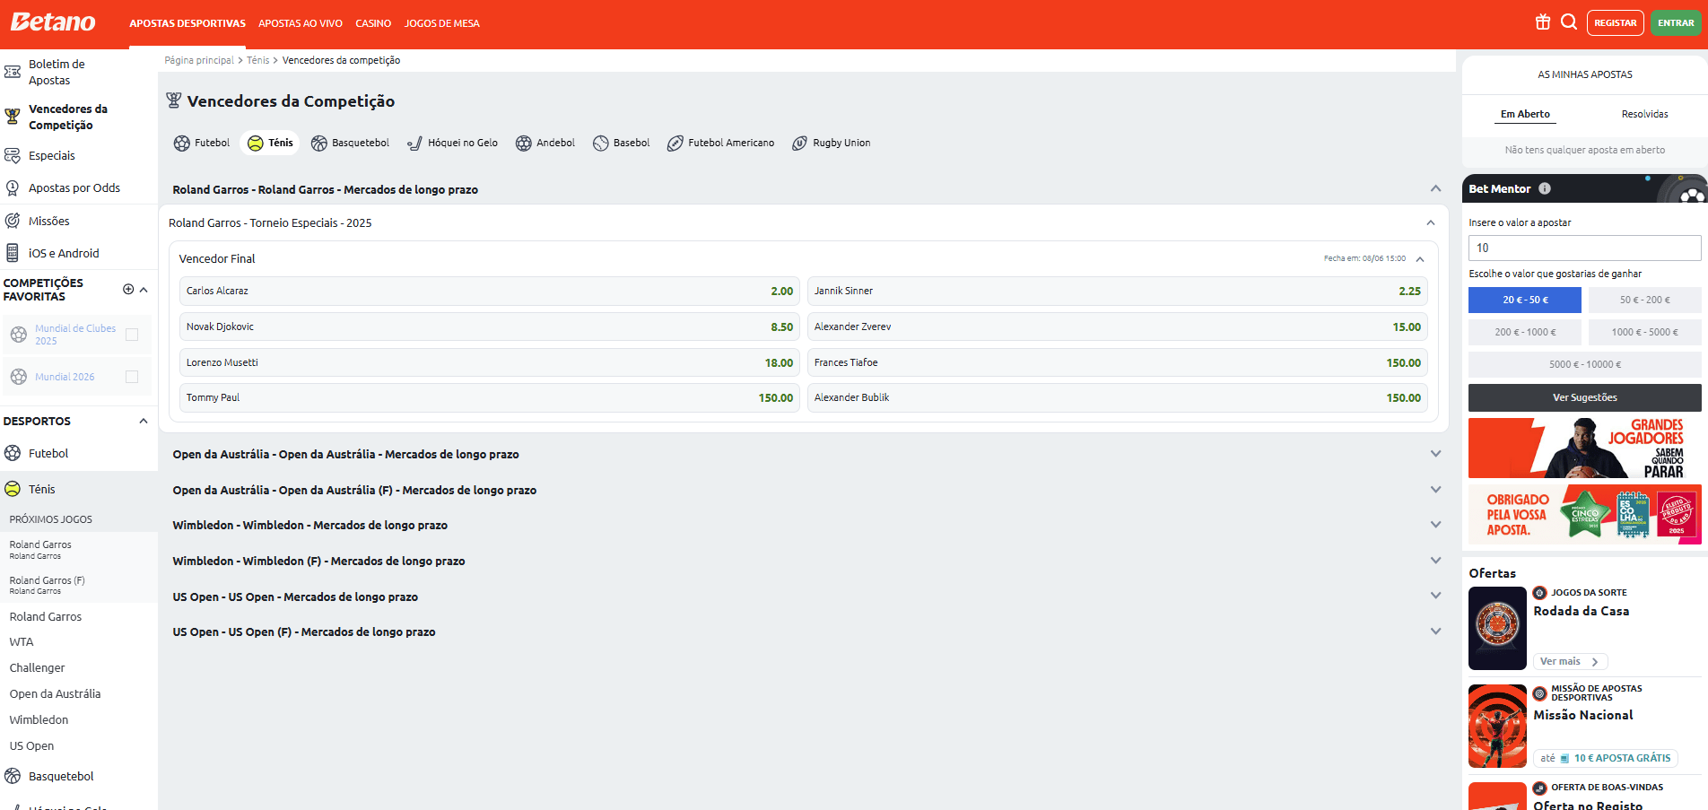
Task: Click the Ténis ball icon in Desportos list
Action: point(13,489)
